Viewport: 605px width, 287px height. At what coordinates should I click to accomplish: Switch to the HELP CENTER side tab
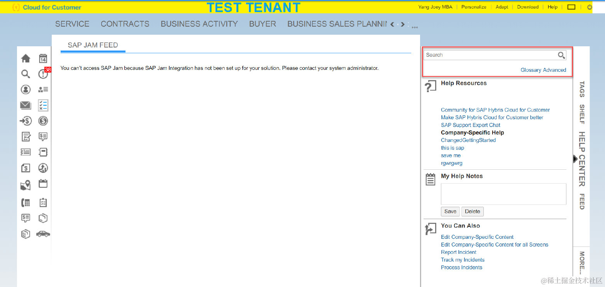pyautogui.click(x=582, y=159)
